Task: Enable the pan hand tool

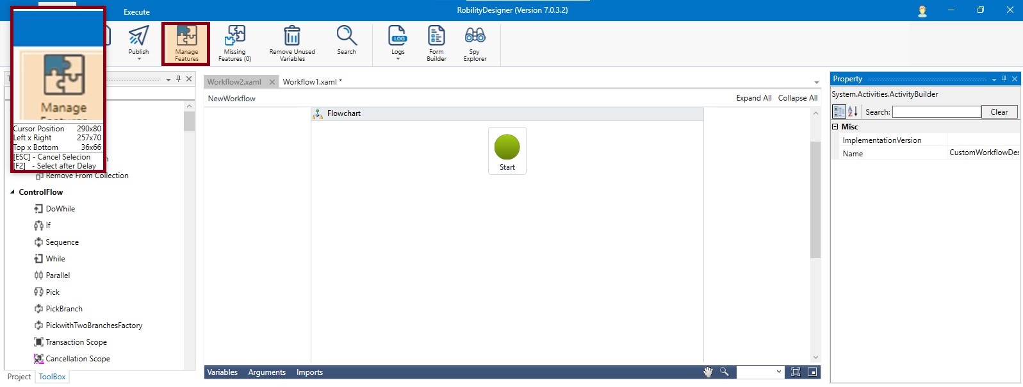Action: [708, 372]
